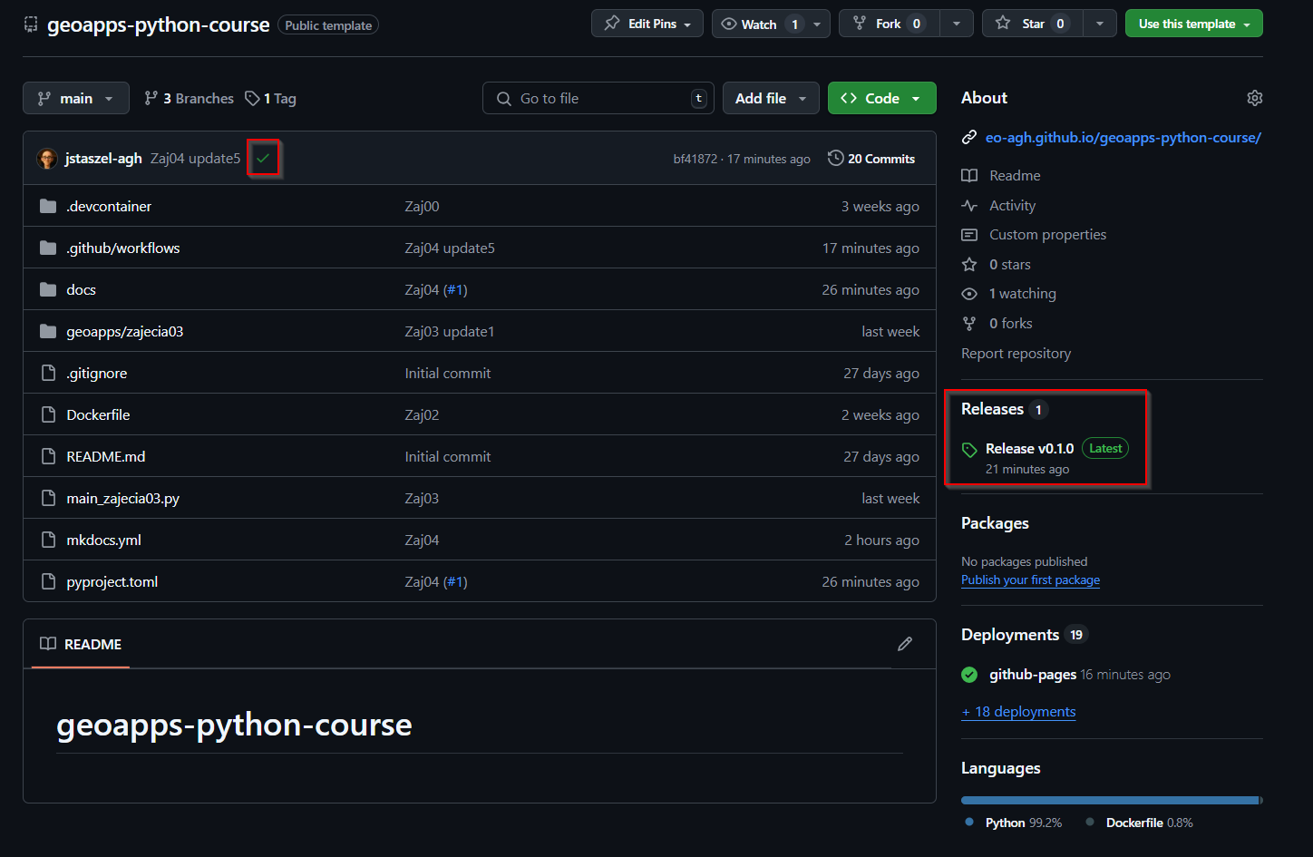Viewport: 1313px width, 857px height.
Task: Click the Dockerfile file icon
Action: 49,415
